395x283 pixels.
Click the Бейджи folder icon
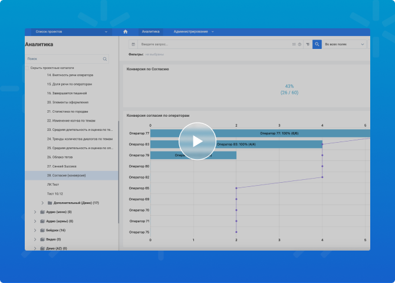(42, 230)
